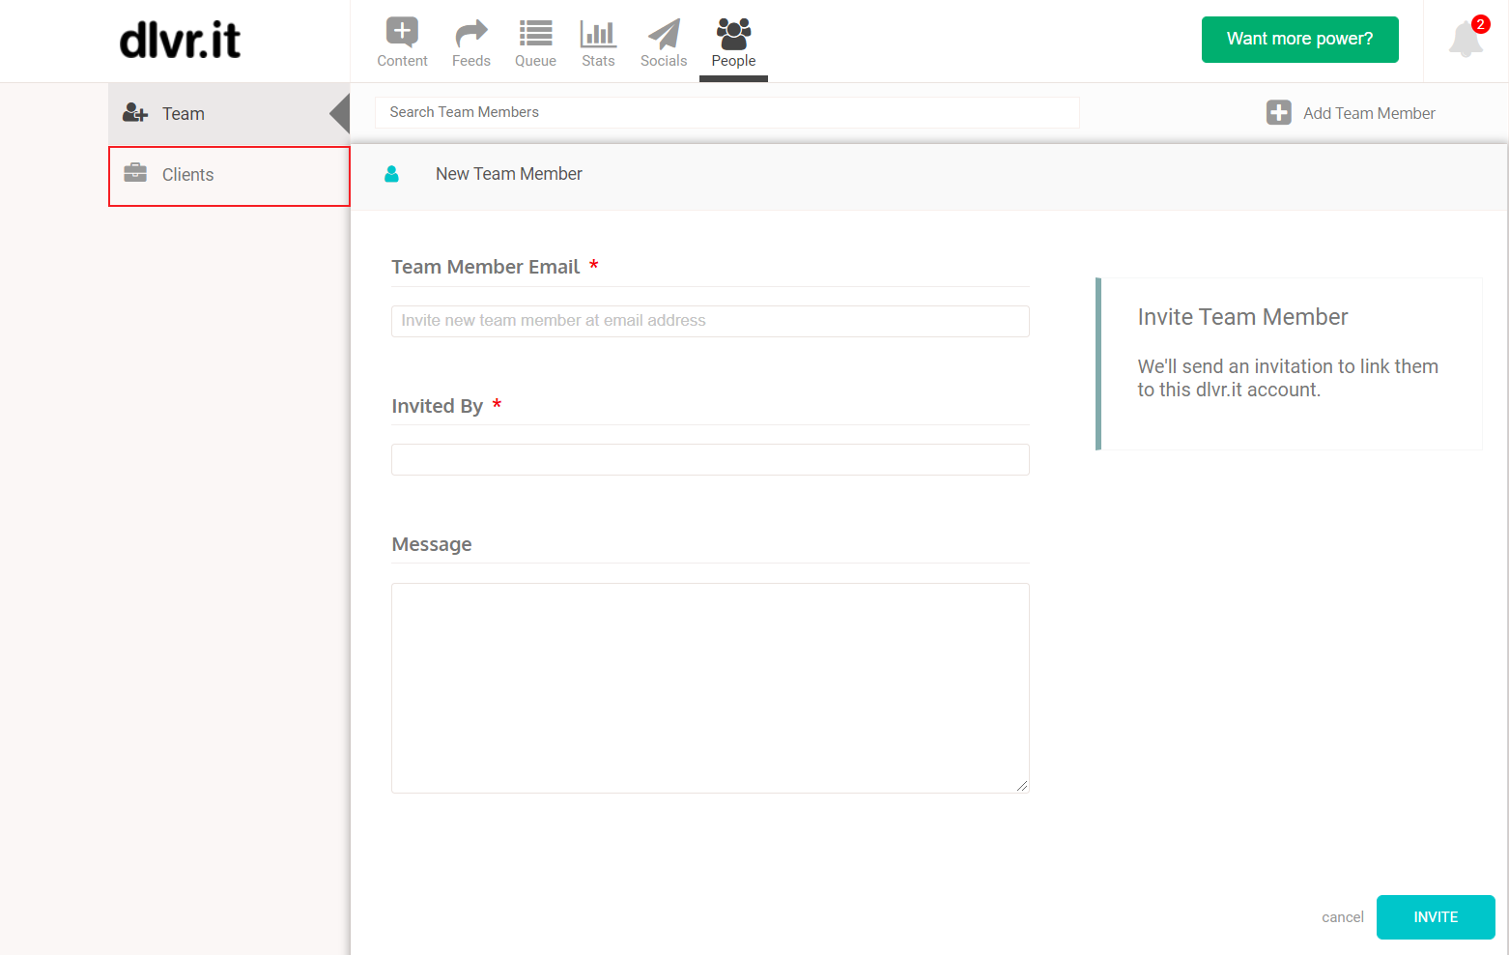Click the Team Member Email label
The height and width of the screenshot is (955, 1509).
[485, 267]
